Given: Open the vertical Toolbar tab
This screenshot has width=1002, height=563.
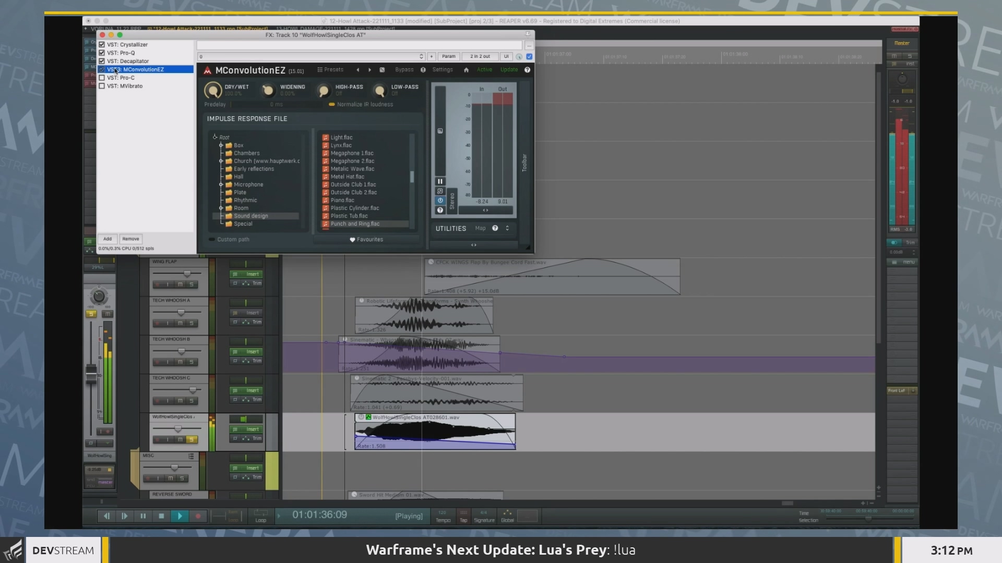Looking at the screenshot, I should (x=524, y=163).
